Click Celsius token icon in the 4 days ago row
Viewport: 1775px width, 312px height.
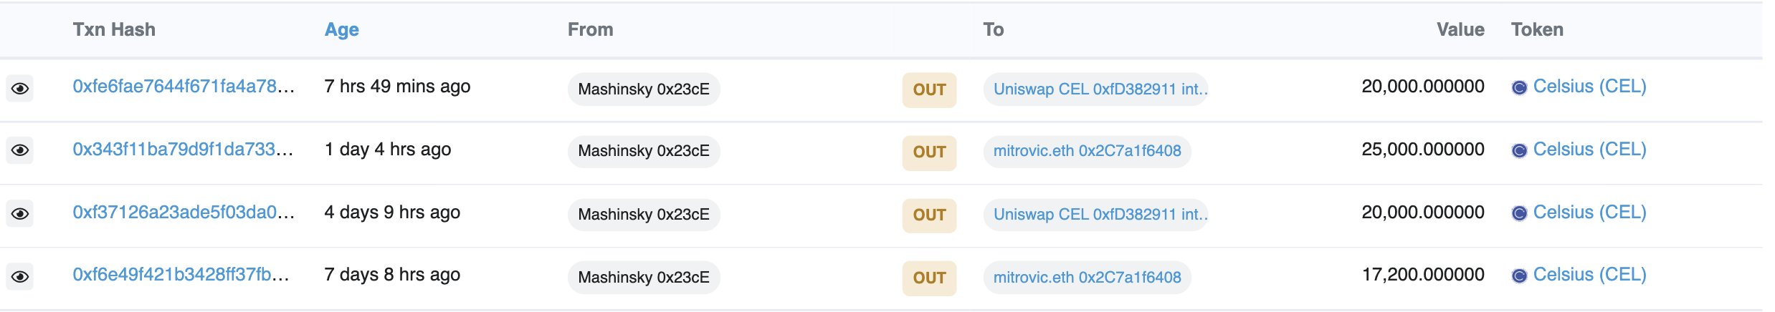(x=1518, y=214)
